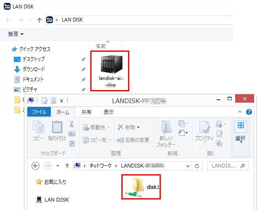Viewport: 257px width, 210px height.
Task: Create a new folder via ribbon
Action: tap(166, 134)
